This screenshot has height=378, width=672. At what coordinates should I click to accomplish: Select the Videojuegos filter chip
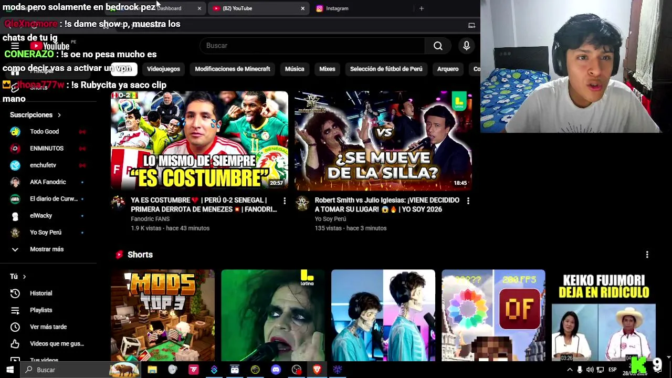[x=163, y=69]
